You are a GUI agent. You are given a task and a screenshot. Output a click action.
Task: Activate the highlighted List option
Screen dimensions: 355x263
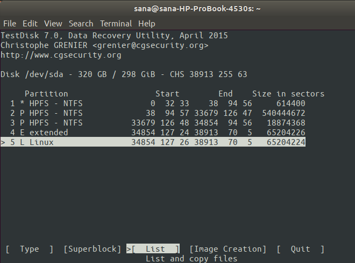(x=155, y=249)
